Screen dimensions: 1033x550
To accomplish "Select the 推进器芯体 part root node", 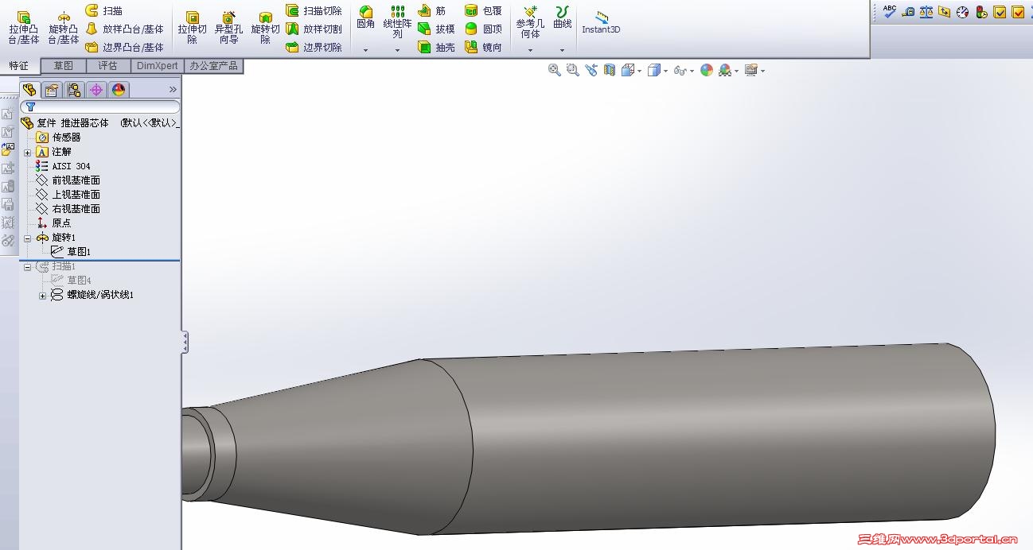I will coord(99,123).
